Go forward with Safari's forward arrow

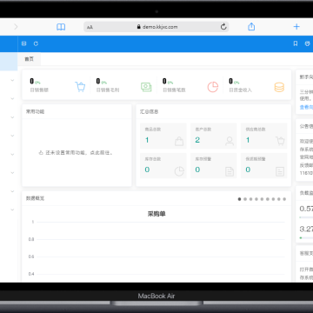click(x=16, y=27)
